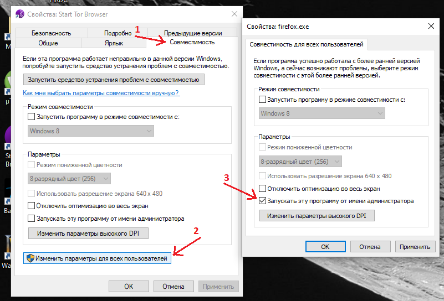Click the greyed-out Применить in Tor Browser properties
This screenshot has width=444, height=301.
[218, 286]
